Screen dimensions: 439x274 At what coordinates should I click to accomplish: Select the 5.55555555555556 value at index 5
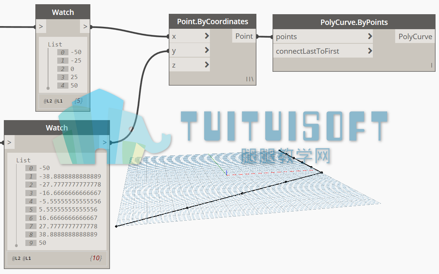tap(68, 210)
